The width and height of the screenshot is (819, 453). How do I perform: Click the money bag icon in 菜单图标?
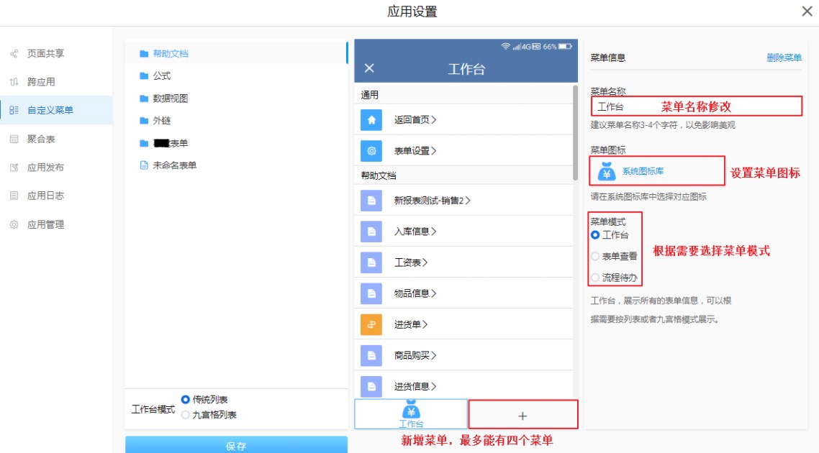click(607, 171)
